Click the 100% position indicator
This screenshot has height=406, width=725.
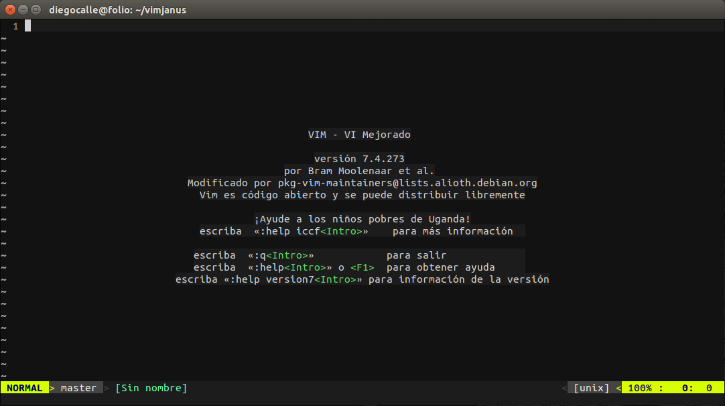point(640,387)
